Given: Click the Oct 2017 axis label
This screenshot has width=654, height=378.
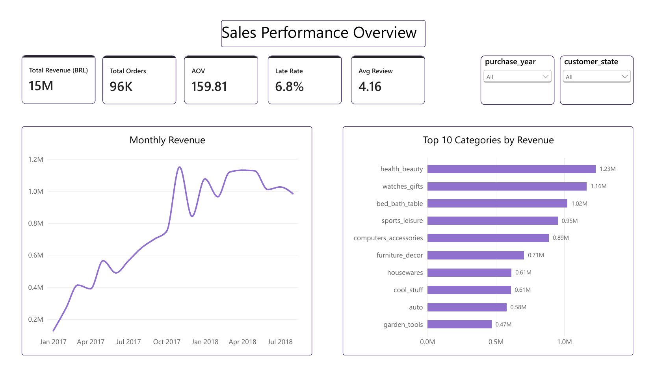Looking at the screenshot, I should click(167, 342).
